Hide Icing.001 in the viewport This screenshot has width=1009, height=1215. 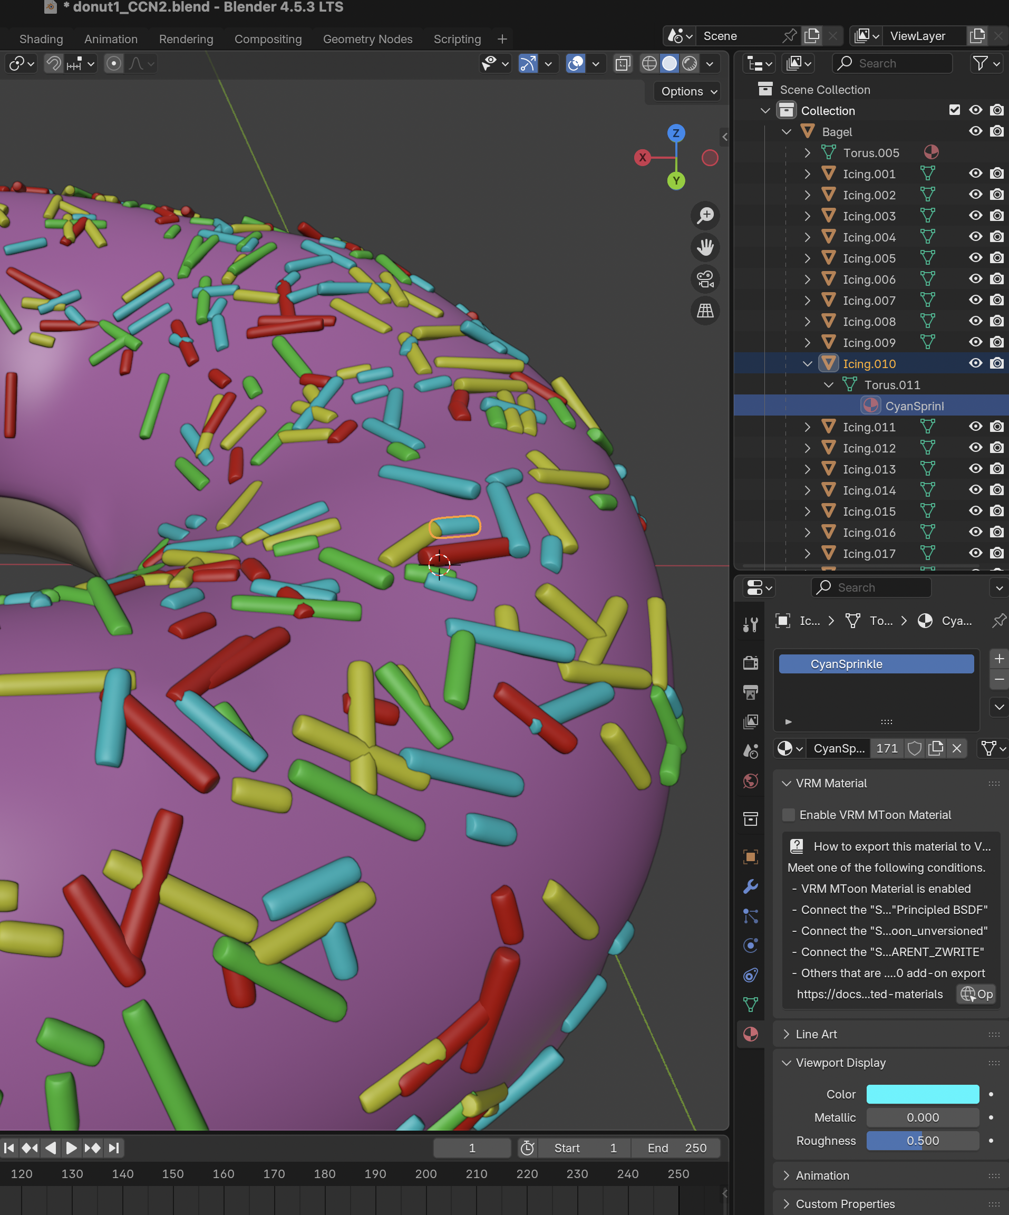tap(975, 173)
